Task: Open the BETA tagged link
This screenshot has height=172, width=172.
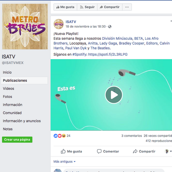Action: [139, 38]
